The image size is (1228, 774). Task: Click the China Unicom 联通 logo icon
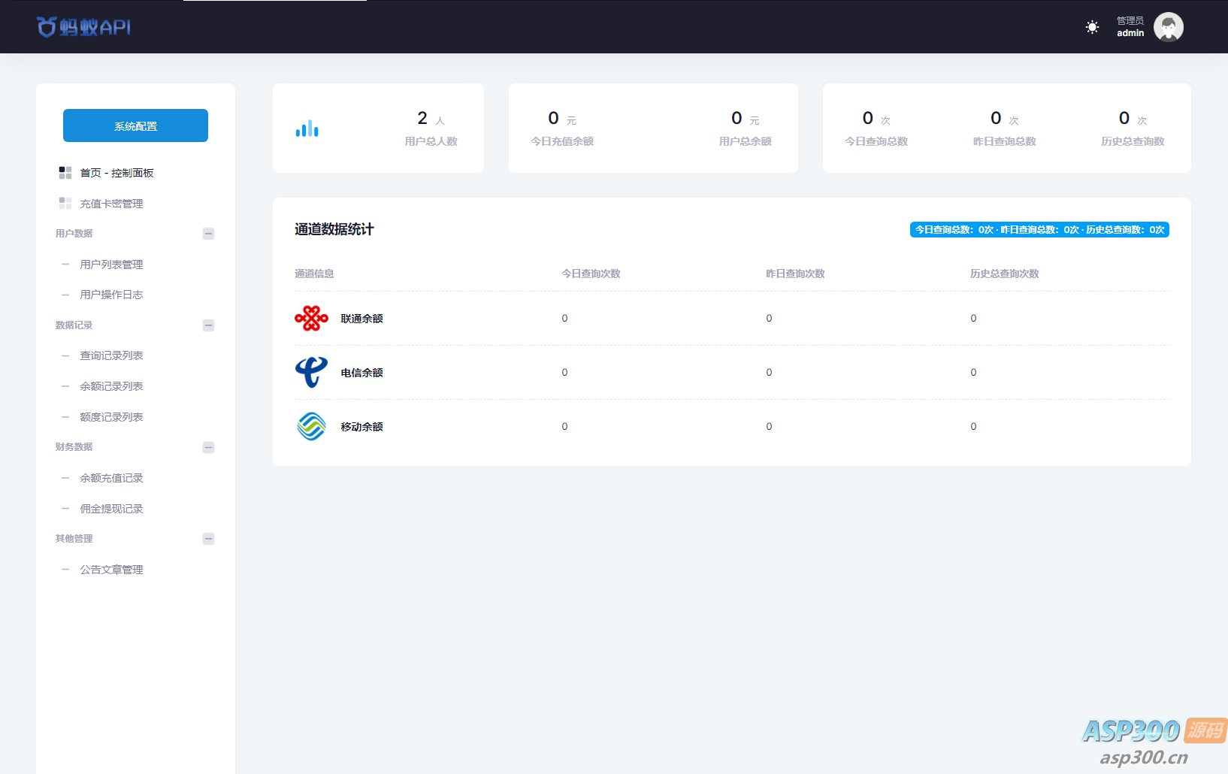coord(311,319)
